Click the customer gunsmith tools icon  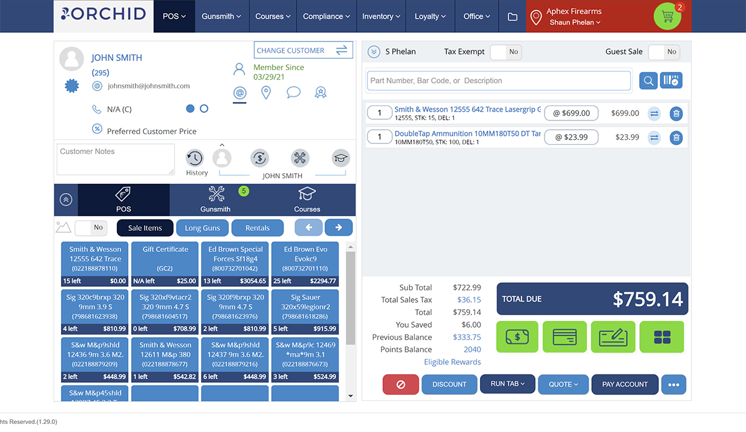pos(300,158)
